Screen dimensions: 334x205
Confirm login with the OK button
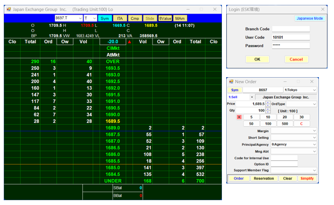258,59
